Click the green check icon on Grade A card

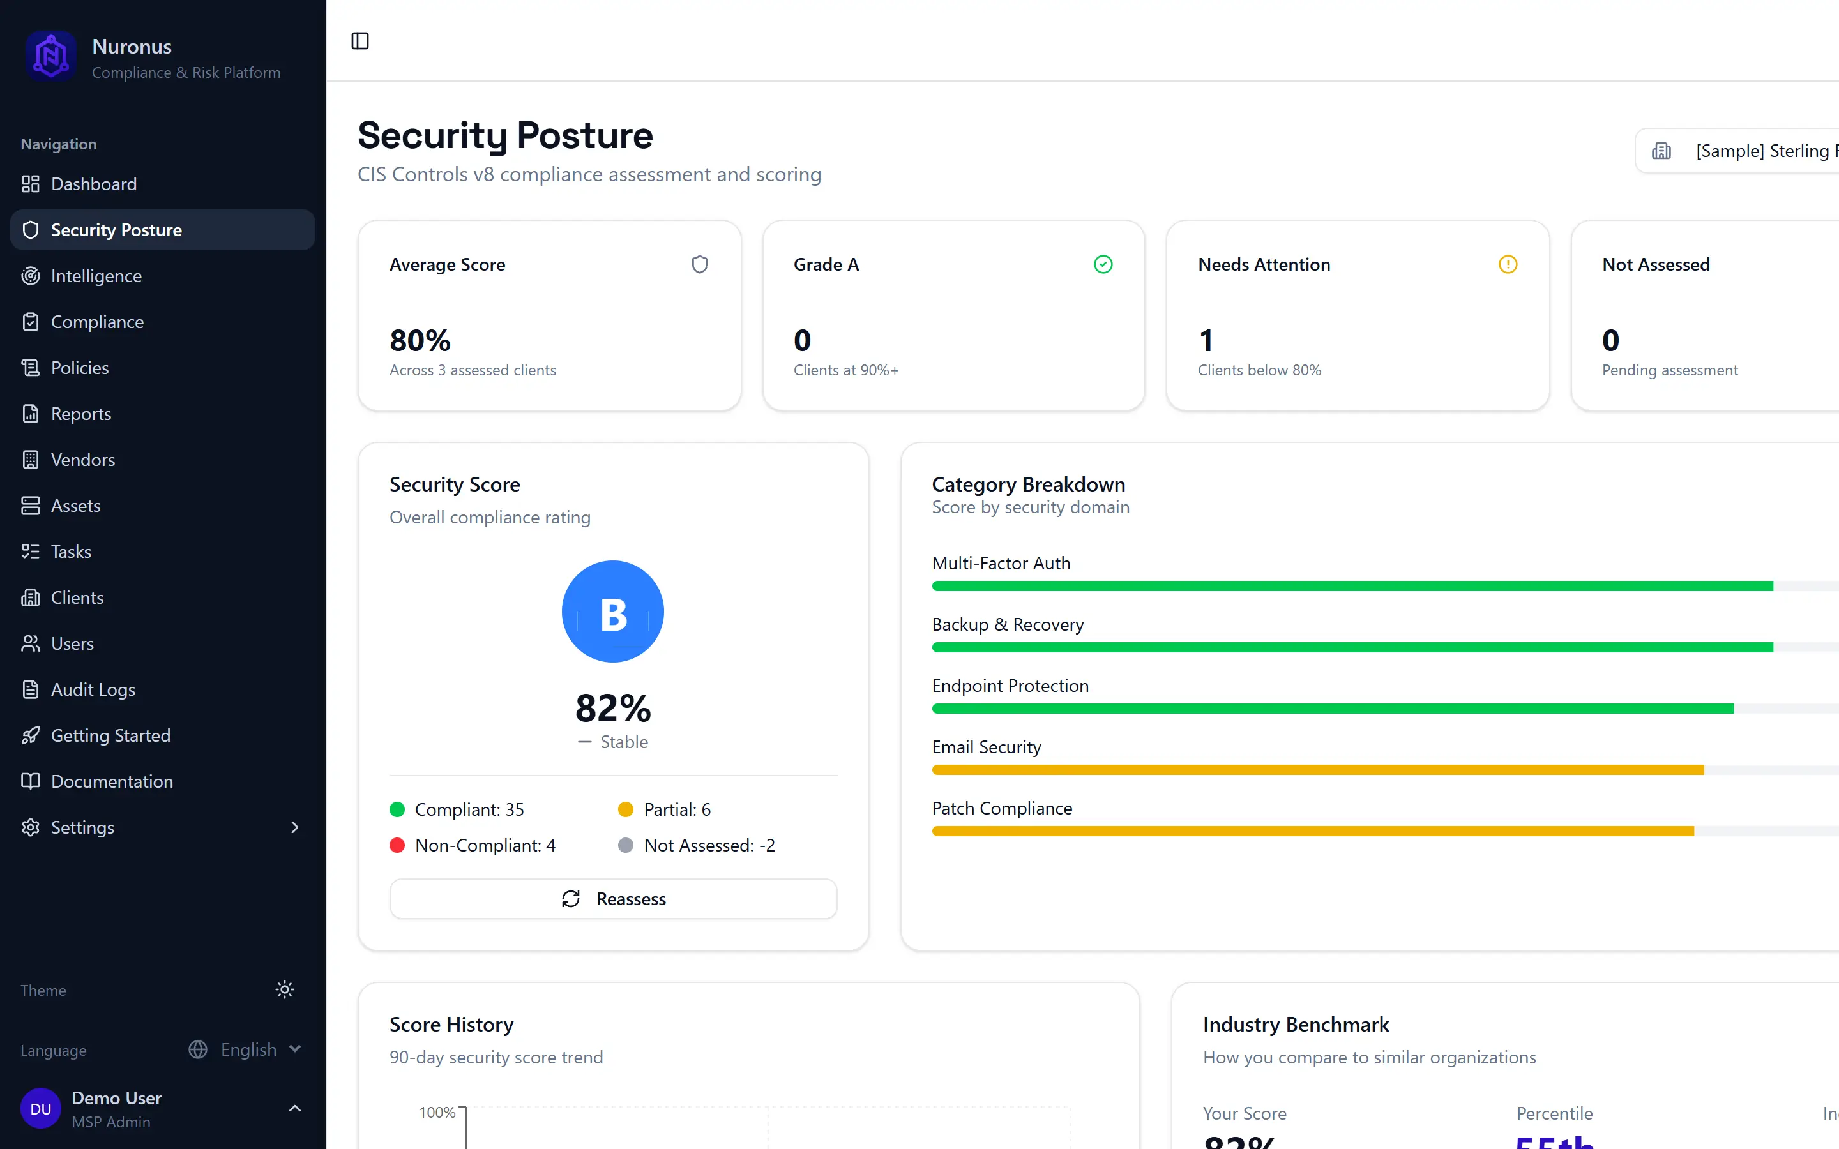coord(1103,264)
